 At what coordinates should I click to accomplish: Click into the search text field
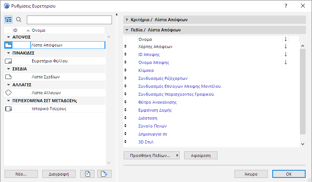69,20
